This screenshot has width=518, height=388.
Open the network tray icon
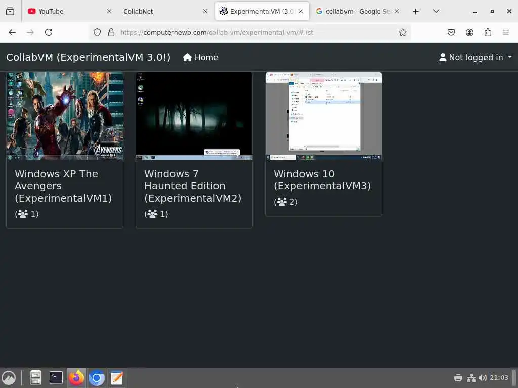coord(471,378)
